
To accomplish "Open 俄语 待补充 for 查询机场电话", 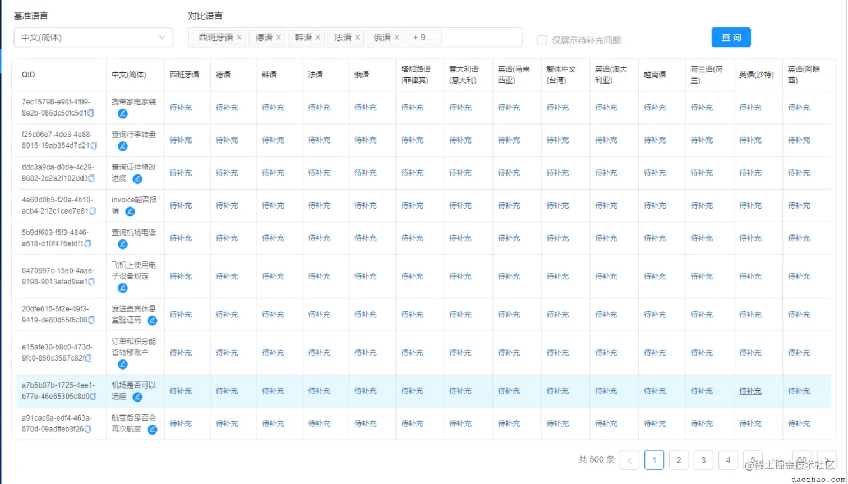I will pos(365,237).
